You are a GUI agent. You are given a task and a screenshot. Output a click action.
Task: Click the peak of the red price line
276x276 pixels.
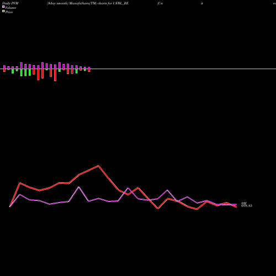click(x=98, y=166)
